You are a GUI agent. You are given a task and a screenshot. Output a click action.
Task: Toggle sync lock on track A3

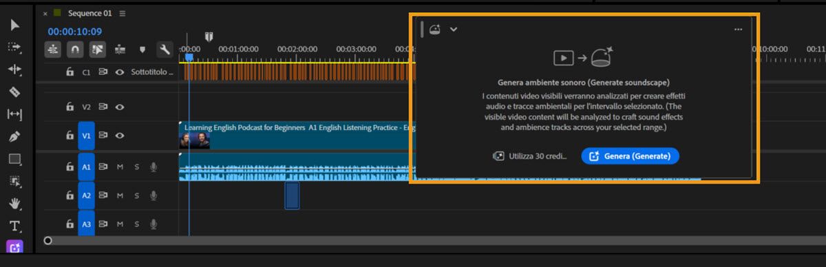point(103,224)
